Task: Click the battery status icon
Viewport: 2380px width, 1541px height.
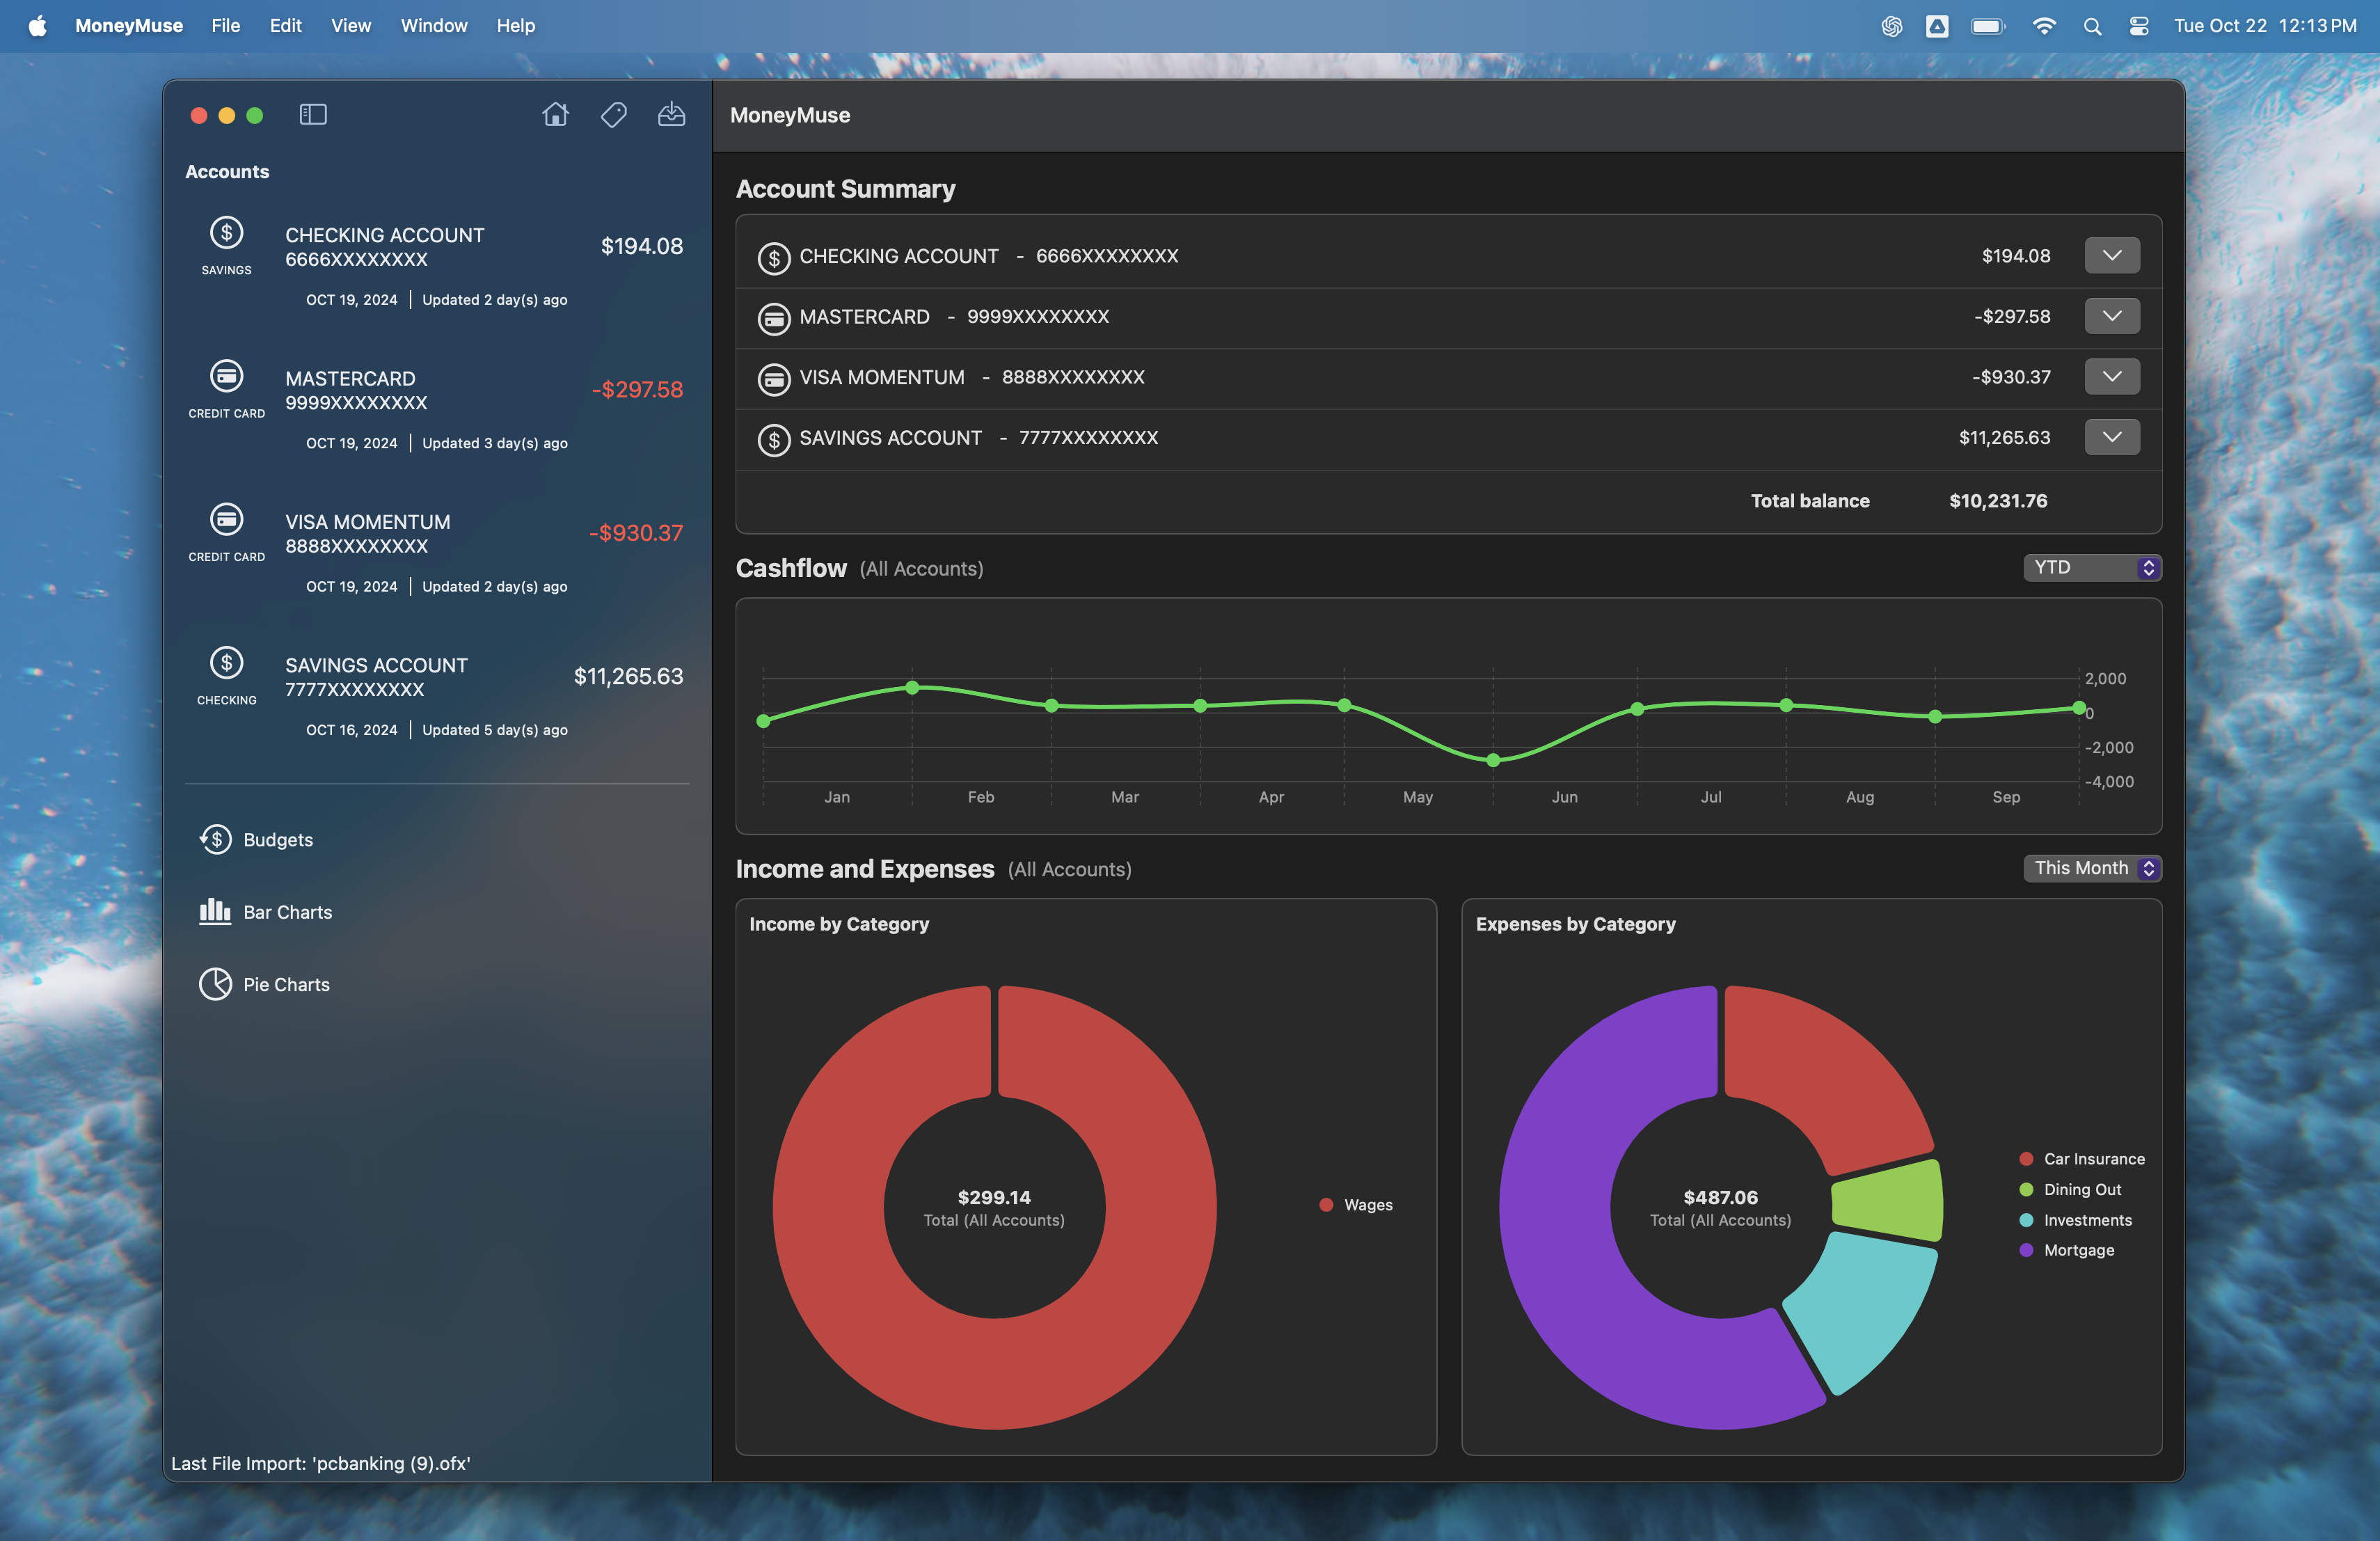Action: [1987, 26]
